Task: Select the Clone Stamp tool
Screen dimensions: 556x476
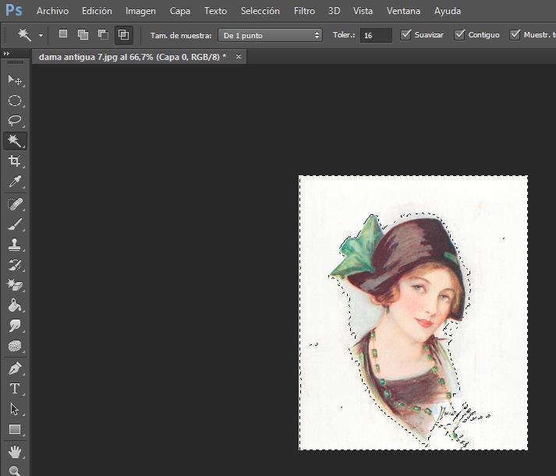Action: click(15, 245)
